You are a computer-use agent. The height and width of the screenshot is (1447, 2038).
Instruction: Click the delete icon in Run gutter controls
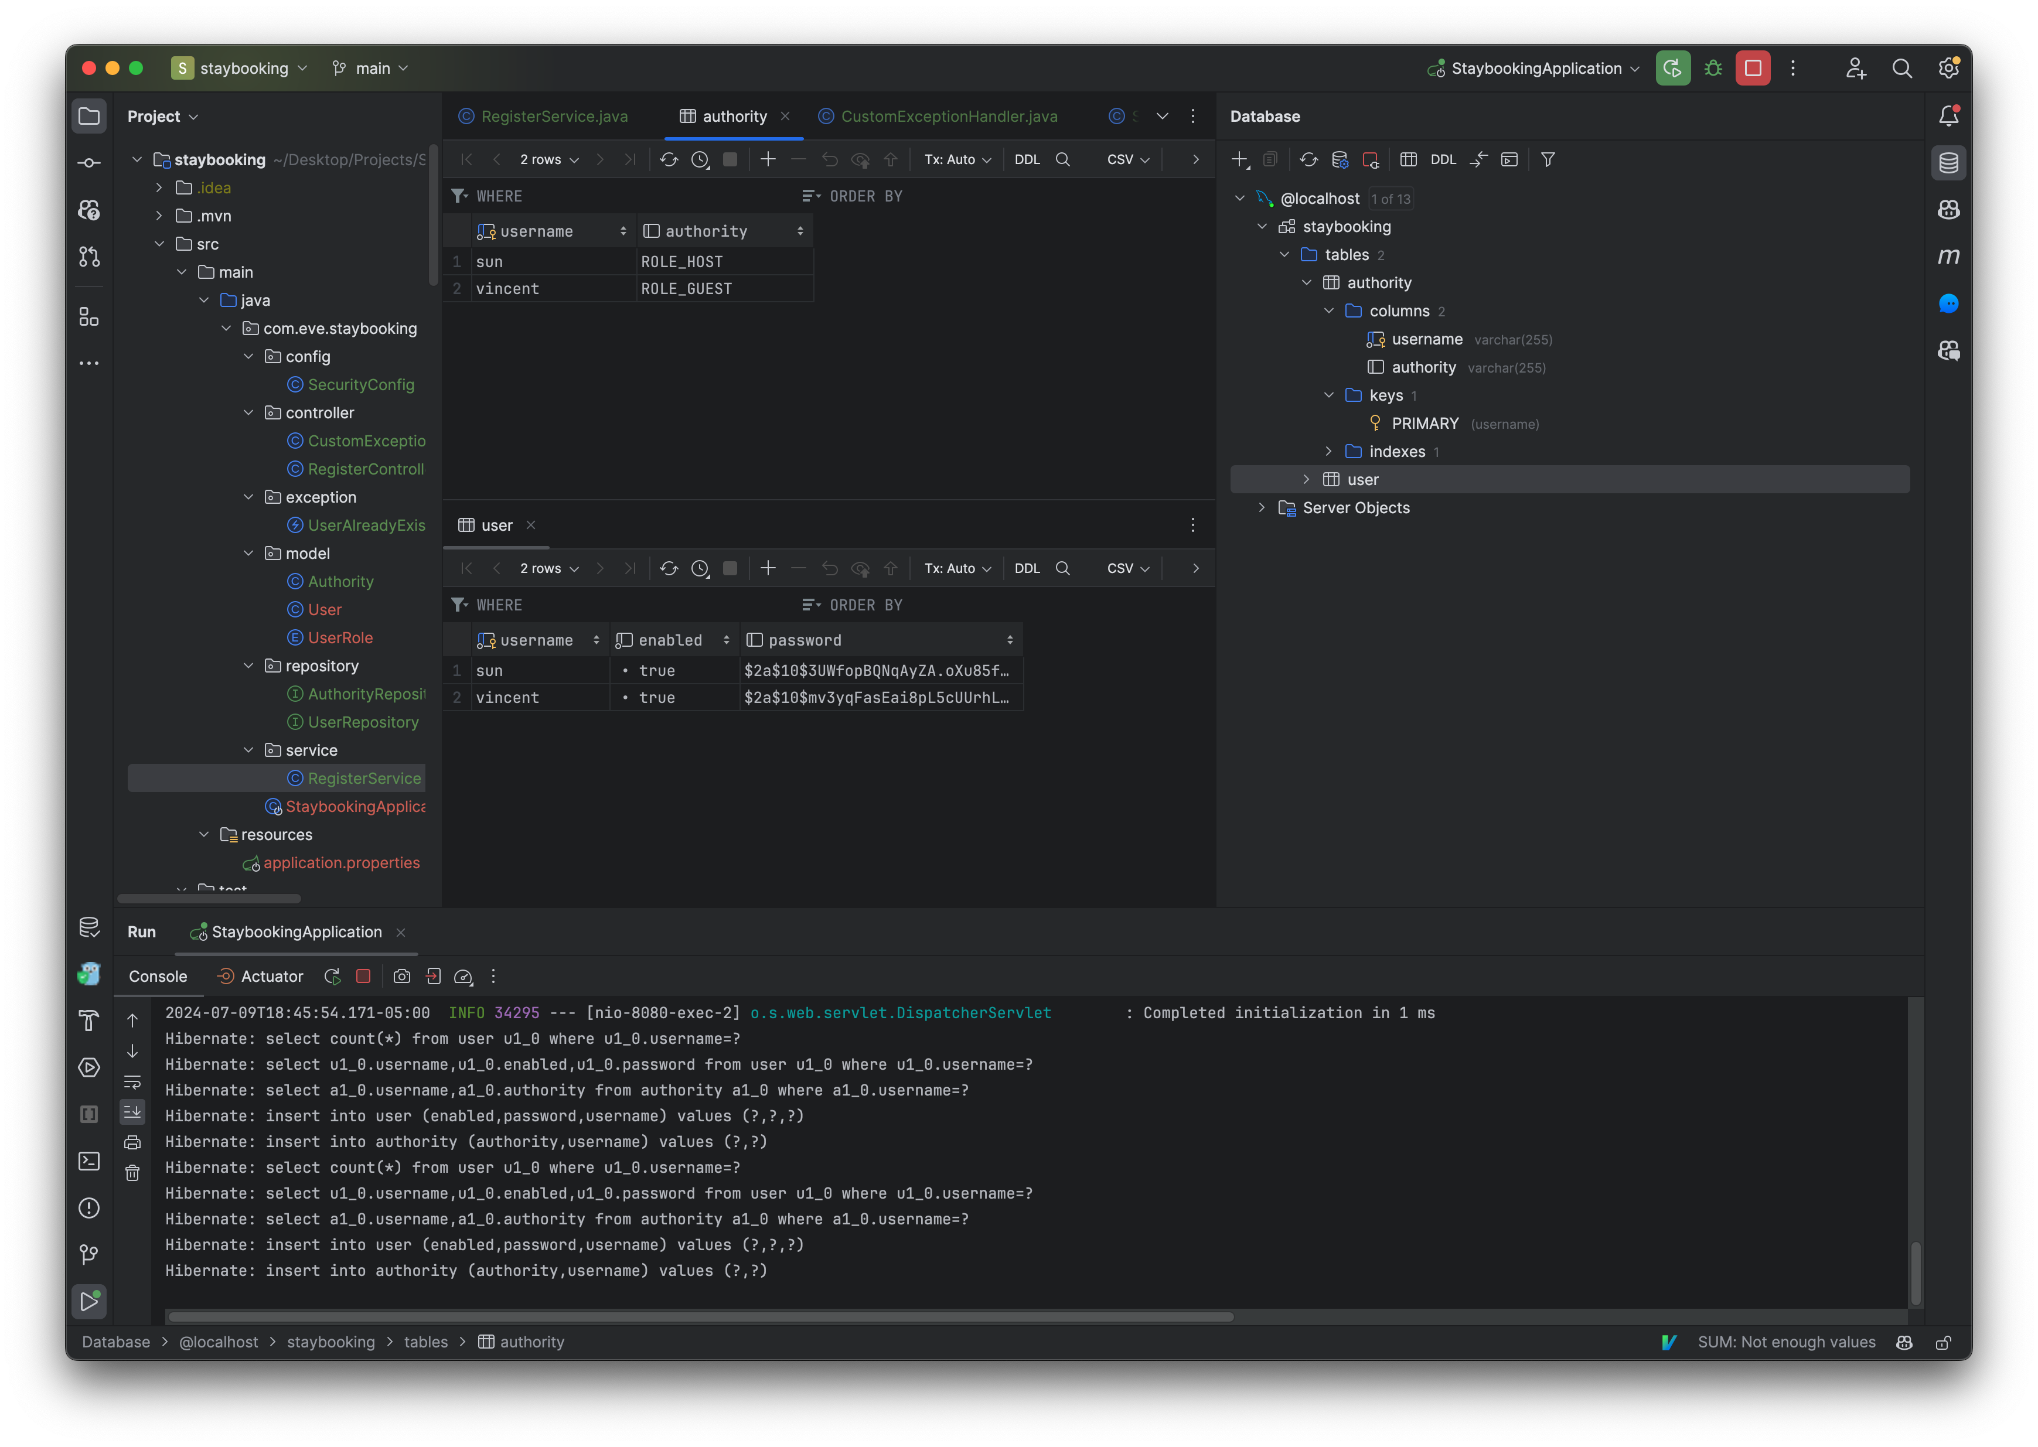(132, 1173)
